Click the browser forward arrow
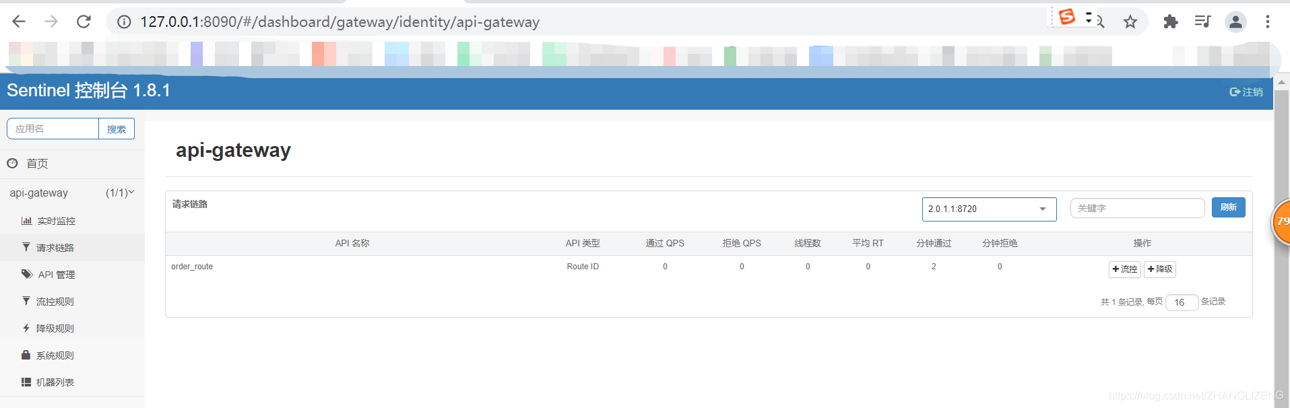Image resolution: width=1290 pixels, height=408 pixels. (51, 22)
